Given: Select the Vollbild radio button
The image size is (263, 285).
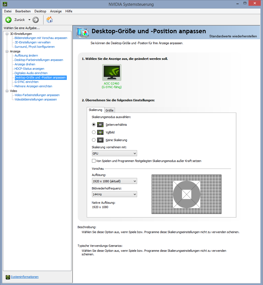Looking at the screenshot, I should click(x=94, y=132).
